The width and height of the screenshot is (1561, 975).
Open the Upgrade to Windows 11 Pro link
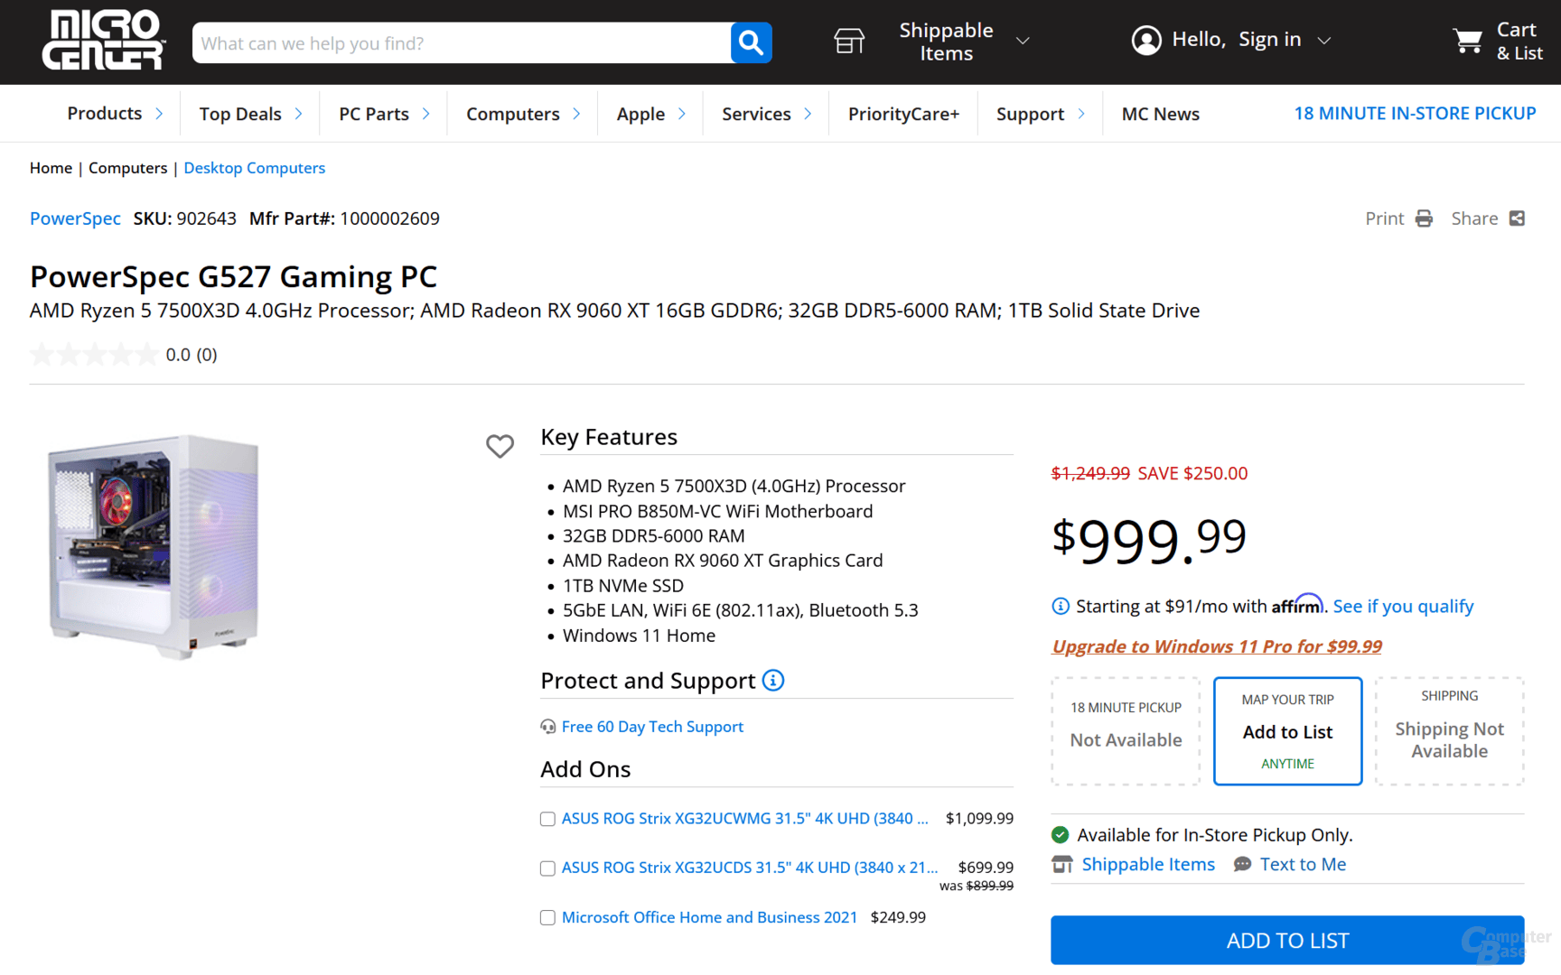1216,646
